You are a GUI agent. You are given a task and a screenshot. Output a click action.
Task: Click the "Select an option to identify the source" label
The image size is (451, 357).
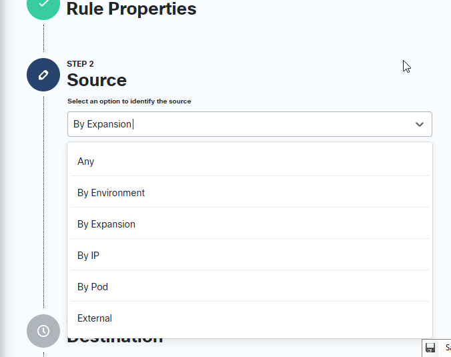pyautogui.click(x=129, y=101)
